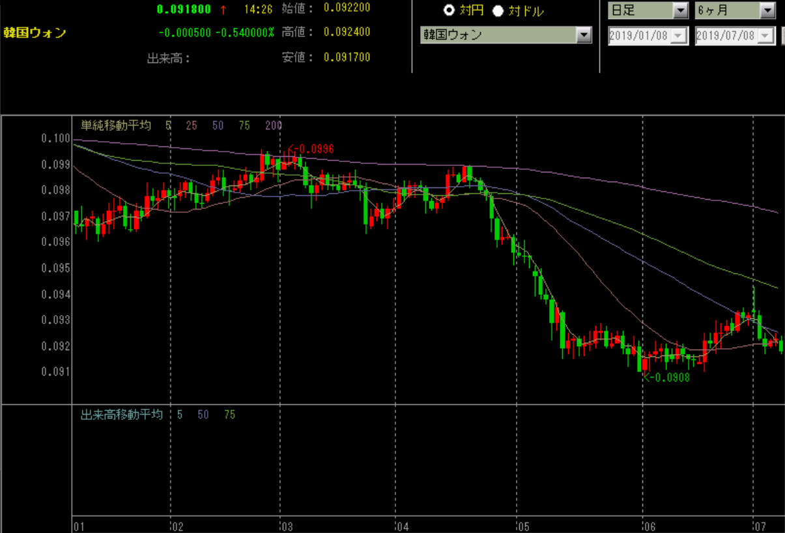Open the 韓国ウォン currency dropdown
Screen dimensions: 785x533
coord(583,35)
